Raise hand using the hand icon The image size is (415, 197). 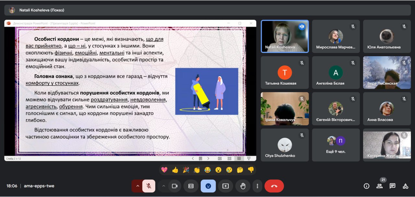243,186
